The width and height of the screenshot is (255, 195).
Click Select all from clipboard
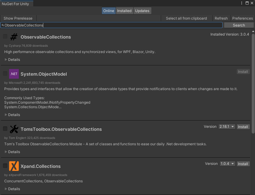[186, 18]
